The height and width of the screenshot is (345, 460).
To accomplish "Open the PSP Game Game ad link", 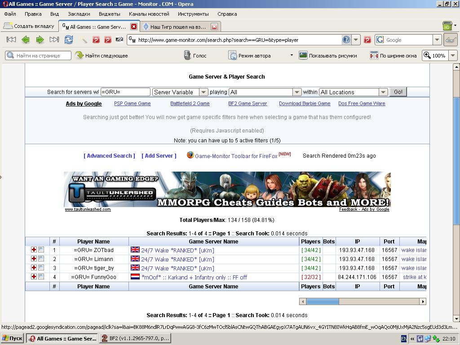I will pos(133,103).
